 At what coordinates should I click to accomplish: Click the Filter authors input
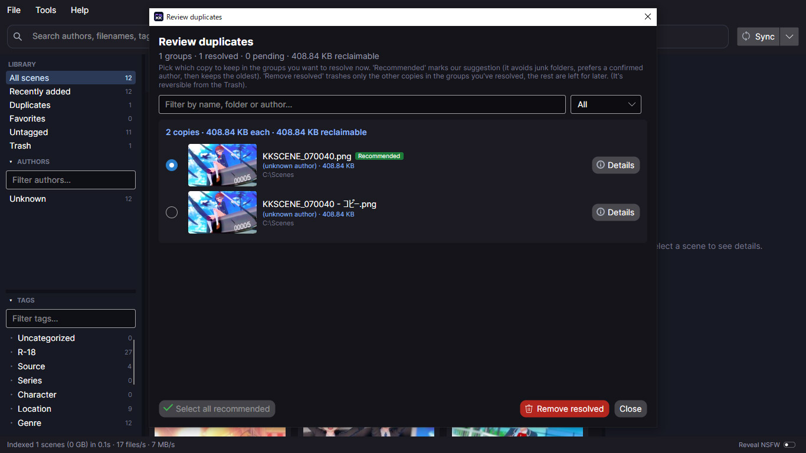(x=71, y=180)
